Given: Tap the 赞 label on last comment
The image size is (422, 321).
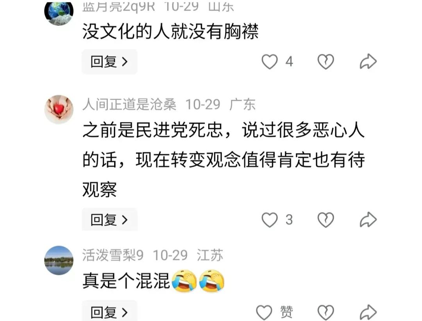Looking at the screenshot, I should (x=286, y=312).
